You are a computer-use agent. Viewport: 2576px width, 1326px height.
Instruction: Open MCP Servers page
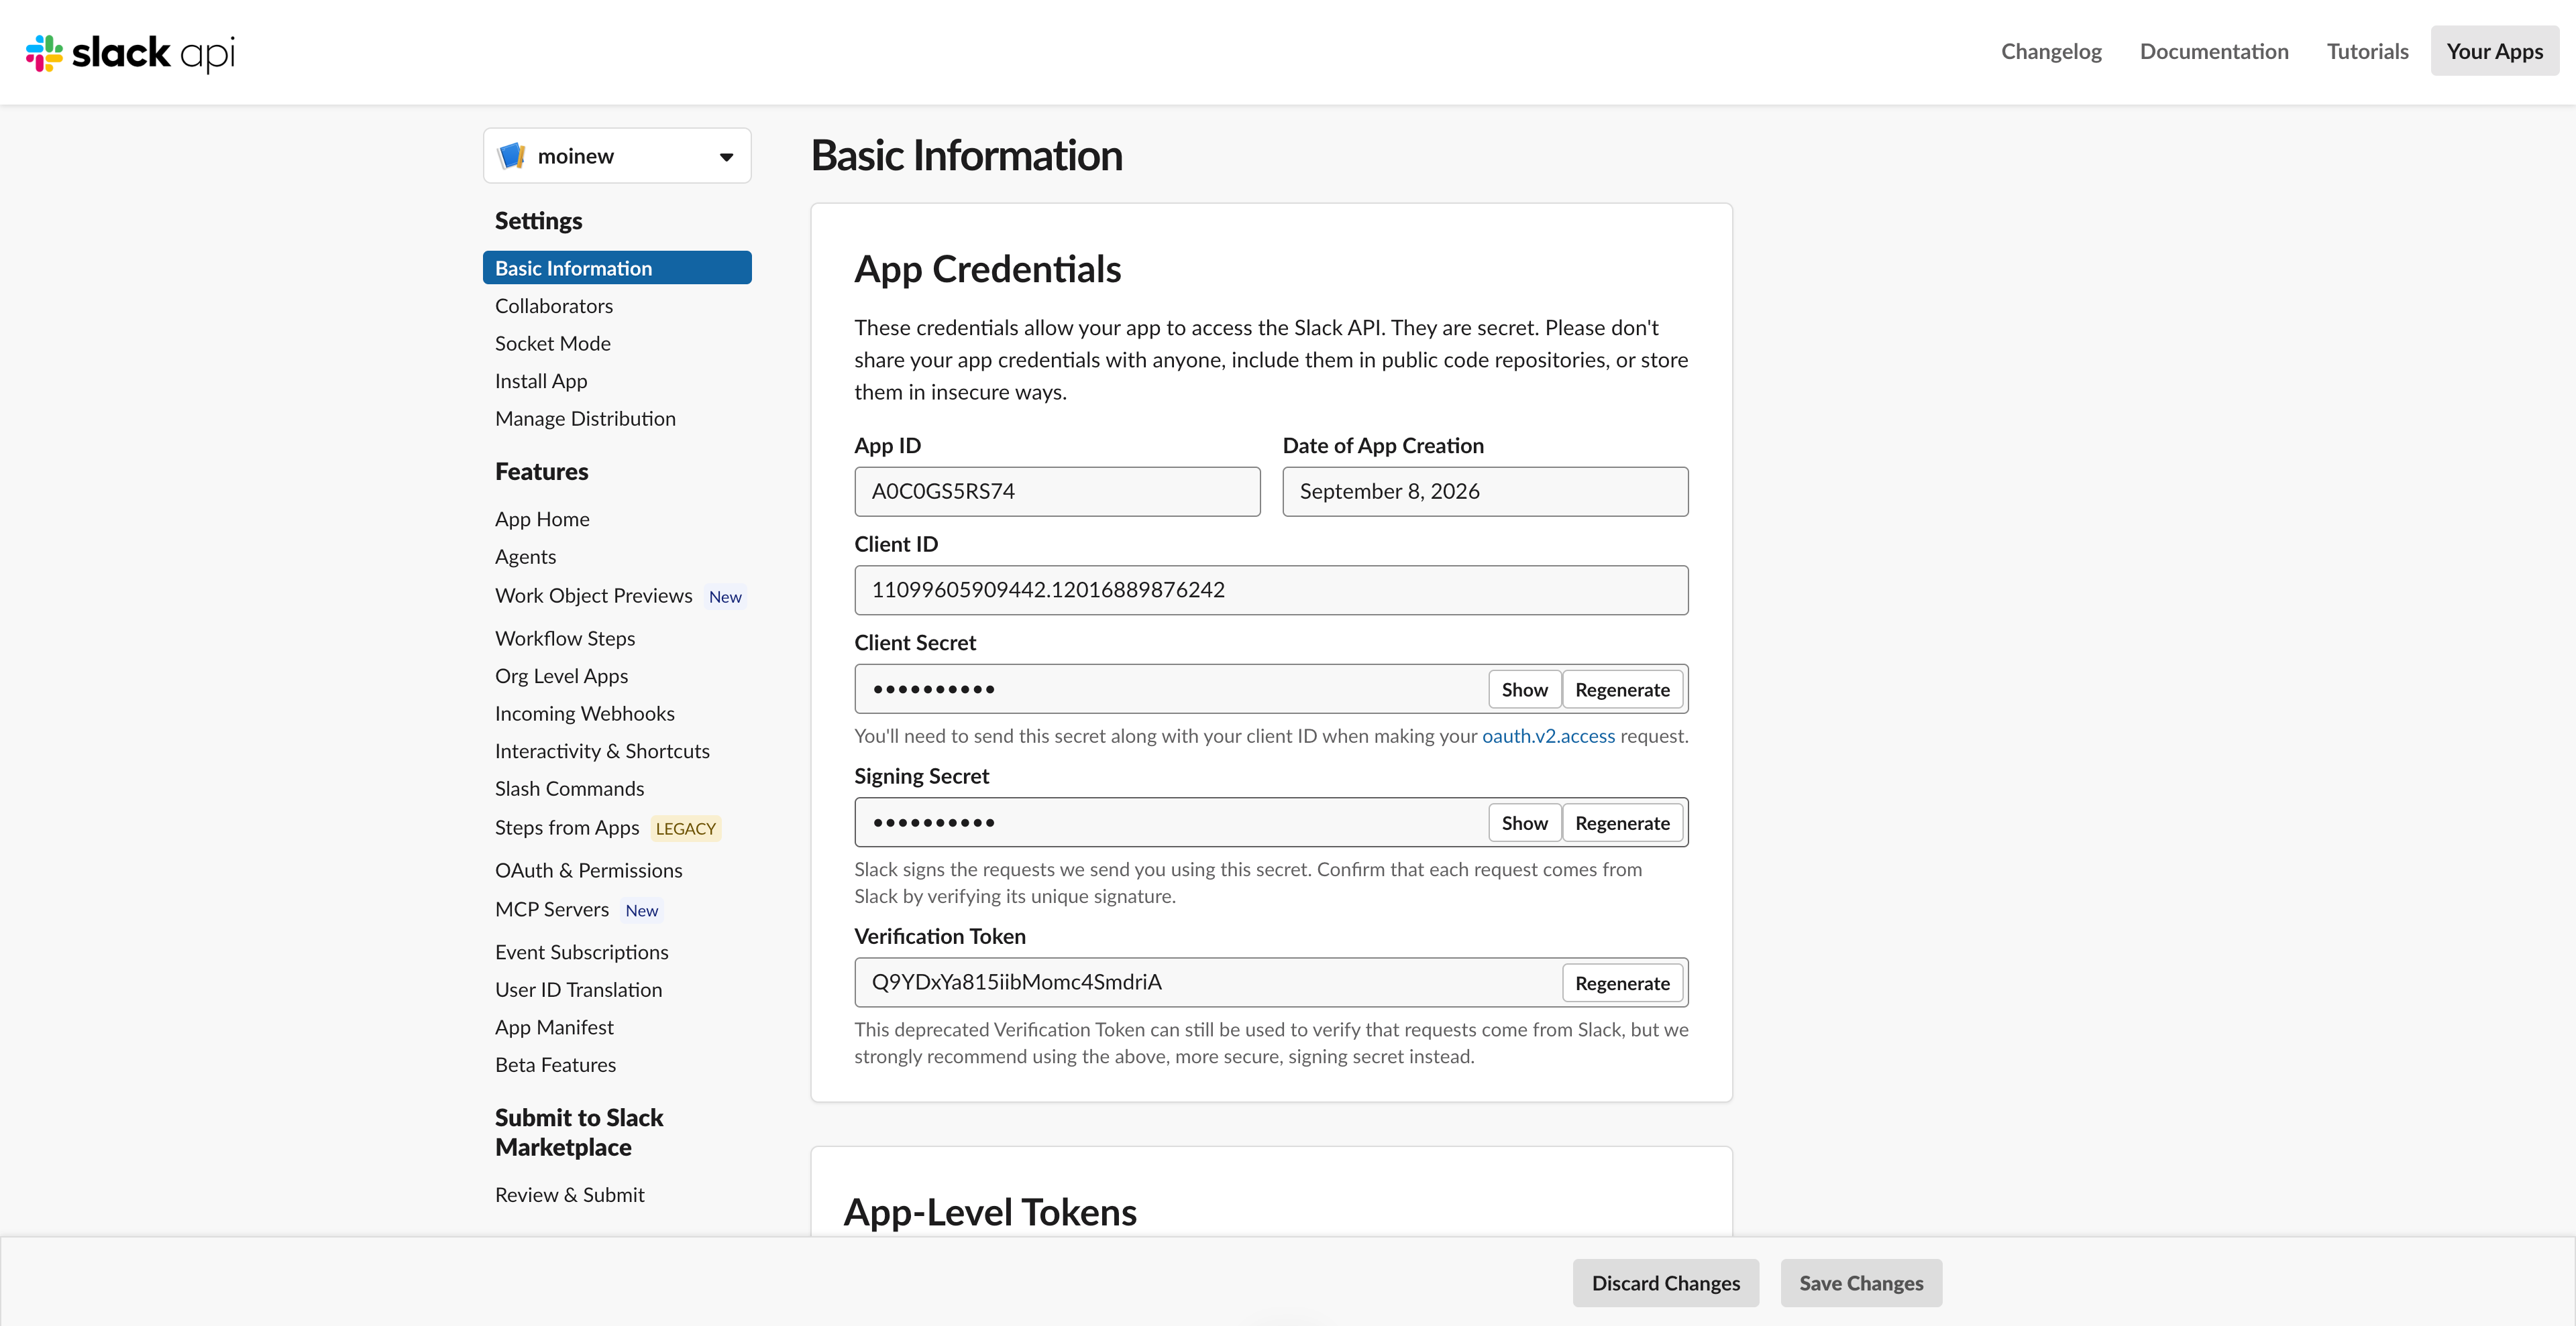pyautogui.click(x=552, y=909)
